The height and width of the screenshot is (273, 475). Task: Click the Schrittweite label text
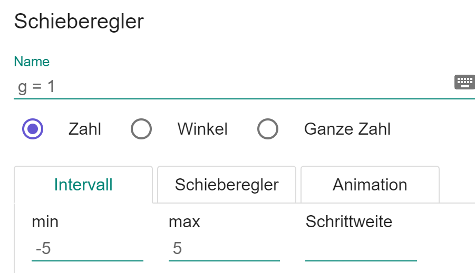(x=349, y=221)
